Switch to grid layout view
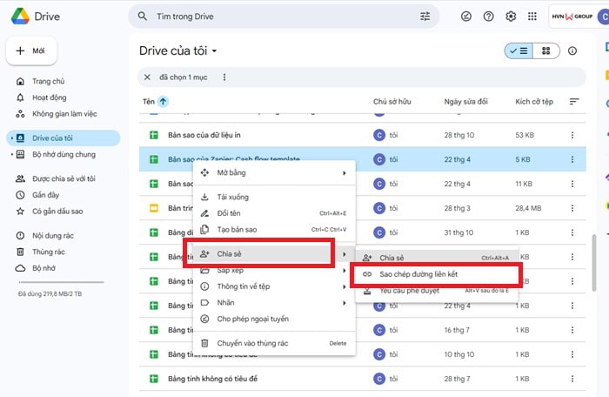Viewport: 609px width, 397px height. 545,51
